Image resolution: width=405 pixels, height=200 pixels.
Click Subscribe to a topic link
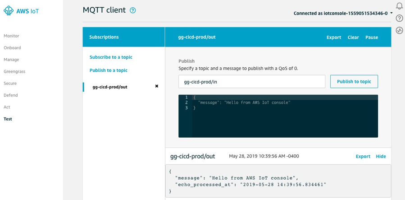coord(111,57)
